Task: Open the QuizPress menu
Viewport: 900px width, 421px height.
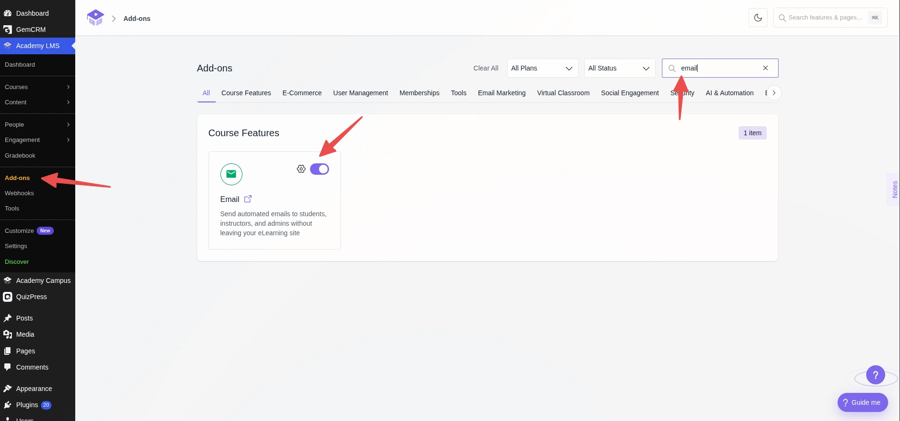Action: (x=38, y=297)
